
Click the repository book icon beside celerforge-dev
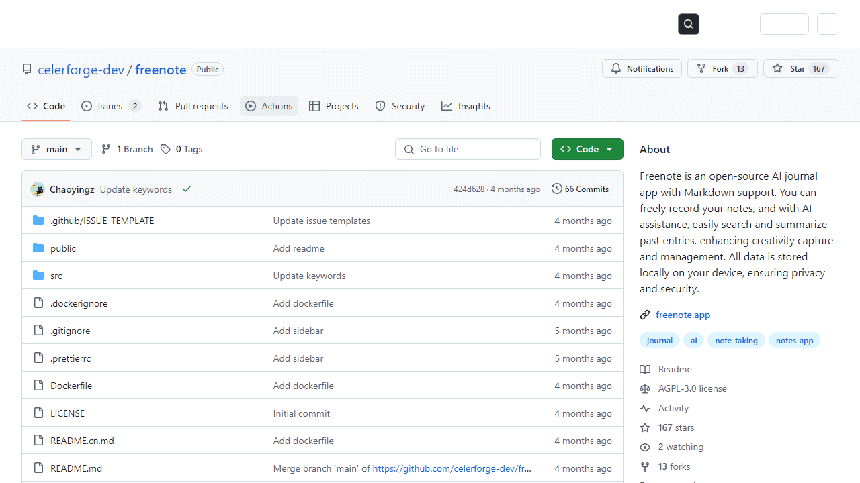[27, 69]
